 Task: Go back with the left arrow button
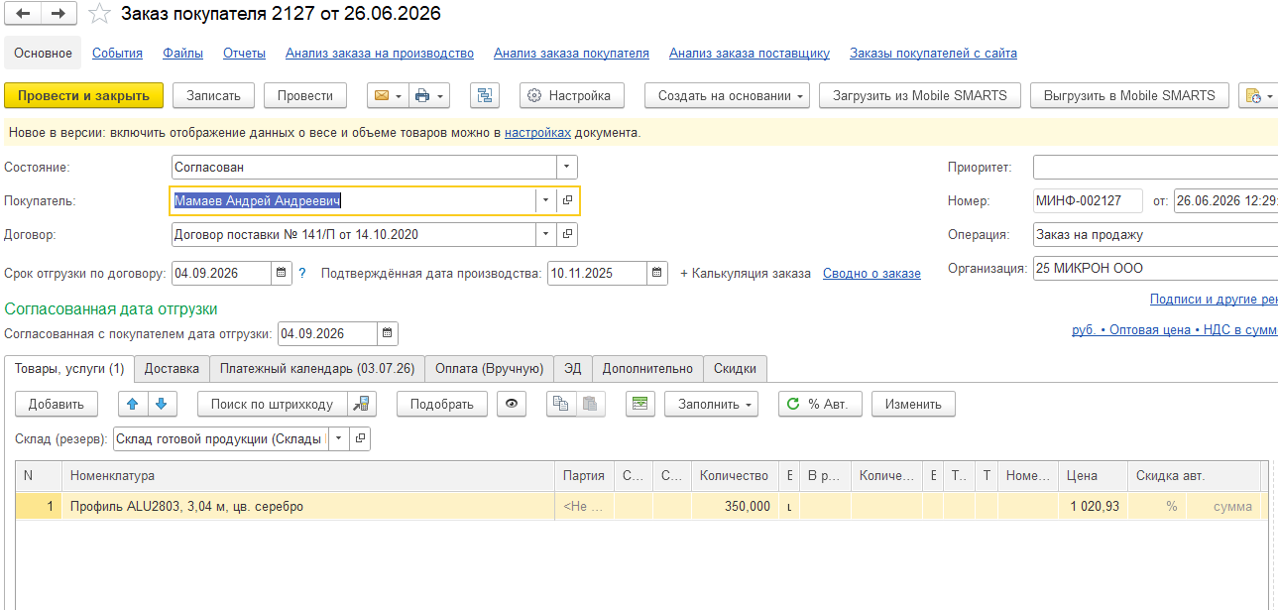tap(23, 14)
